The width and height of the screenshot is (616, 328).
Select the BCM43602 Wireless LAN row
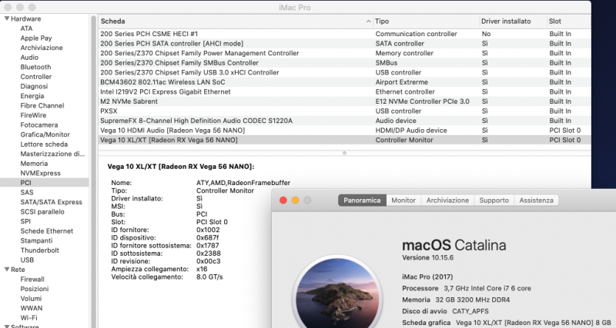click(x=344, y=82)
